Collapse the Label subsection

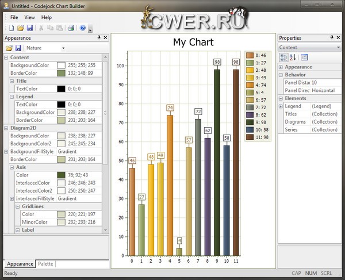coord(18,230)
